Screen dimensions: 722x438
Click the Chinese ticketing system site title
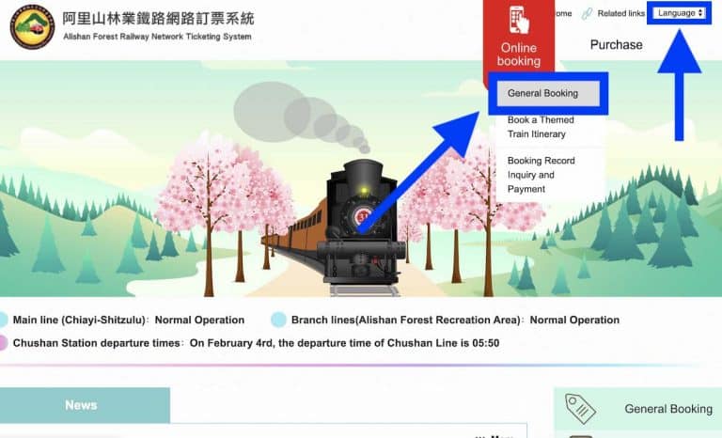pos(158,19)
